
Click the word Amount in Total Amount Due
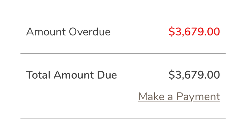click(73, 75)
